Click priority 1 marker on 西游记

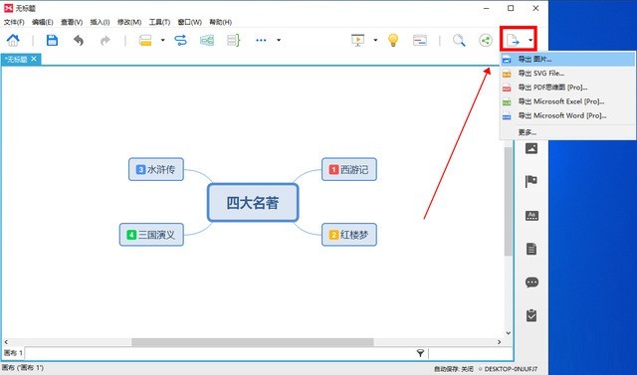click(333, 170)
